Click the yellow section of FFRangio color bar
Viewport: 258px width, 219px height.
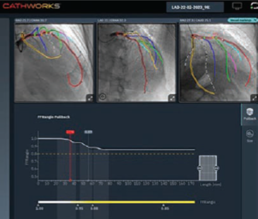(133, 202)
